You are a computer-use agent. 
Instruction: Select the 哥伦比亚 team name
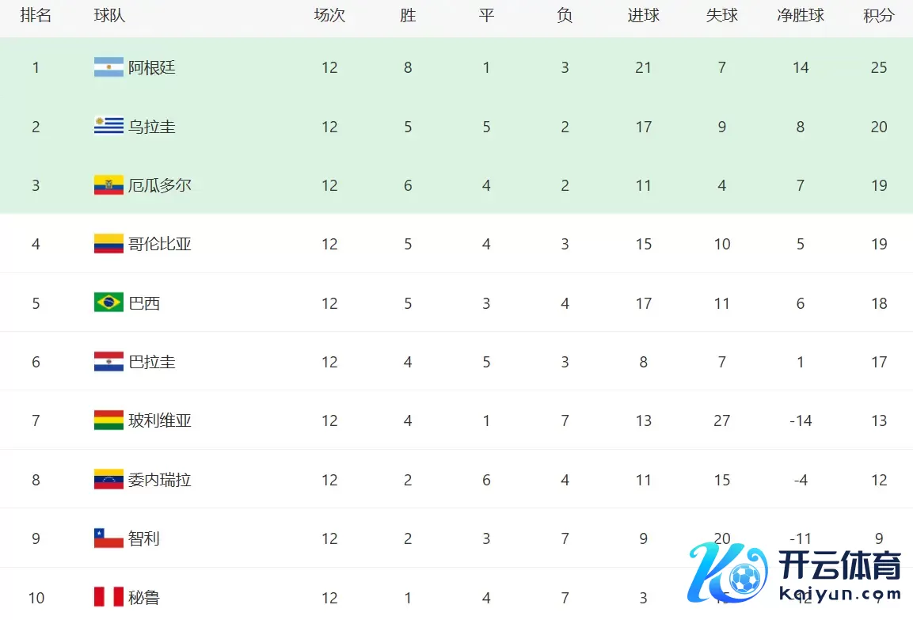point(160,244)
